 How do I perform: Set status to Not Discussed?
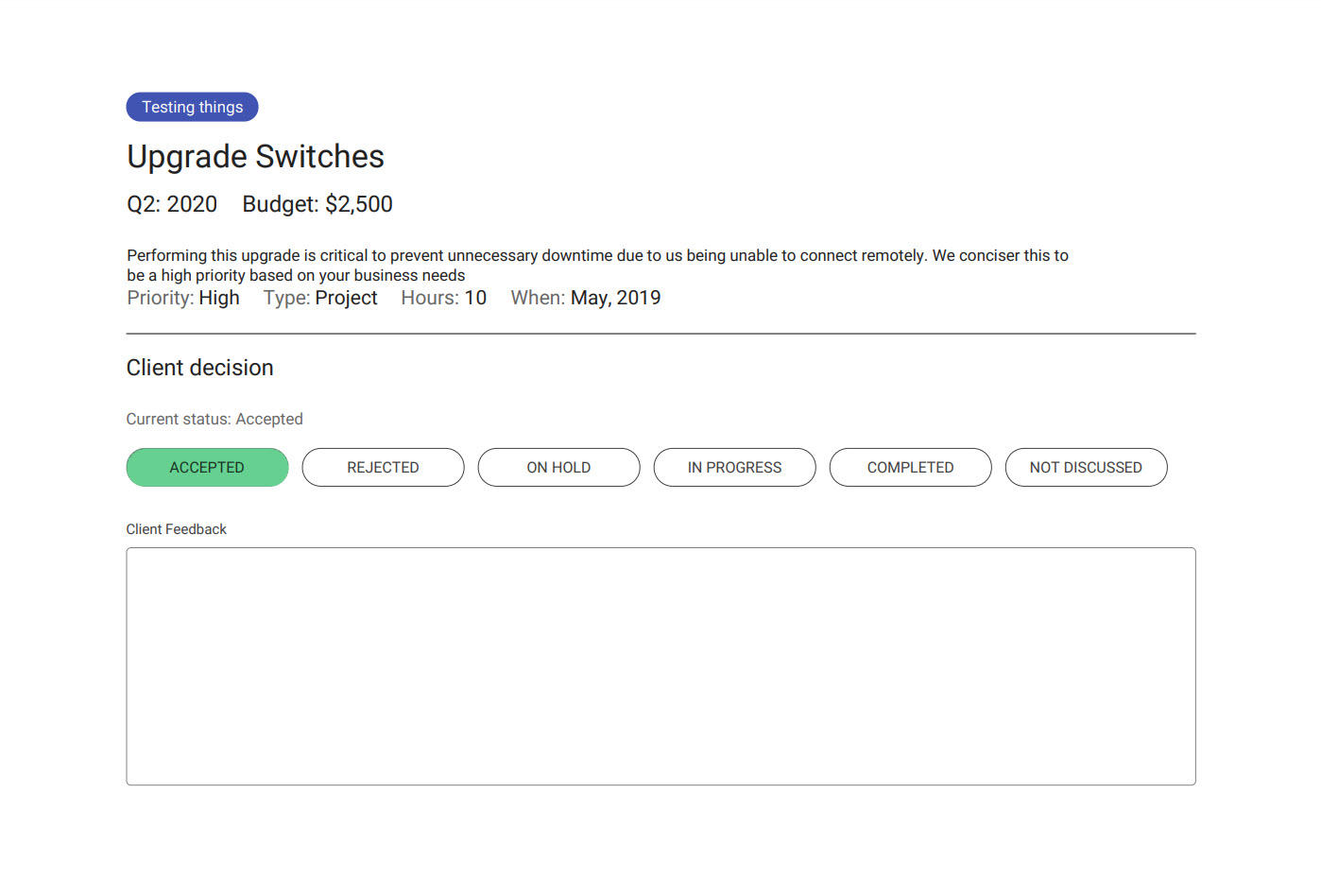[1086, 467]
